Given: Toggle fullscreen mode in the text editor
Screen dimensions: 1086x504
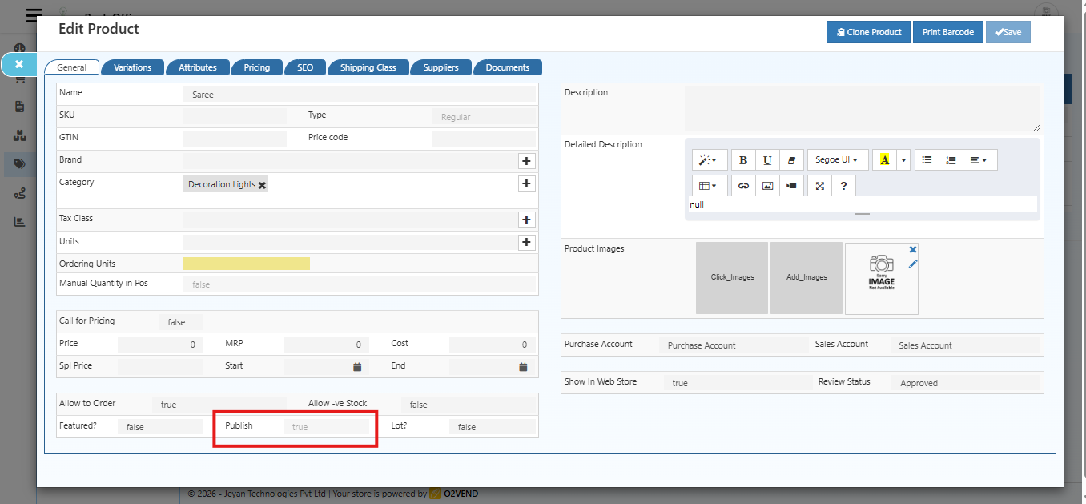Looking at the screenshot, I should coord(819,185).
